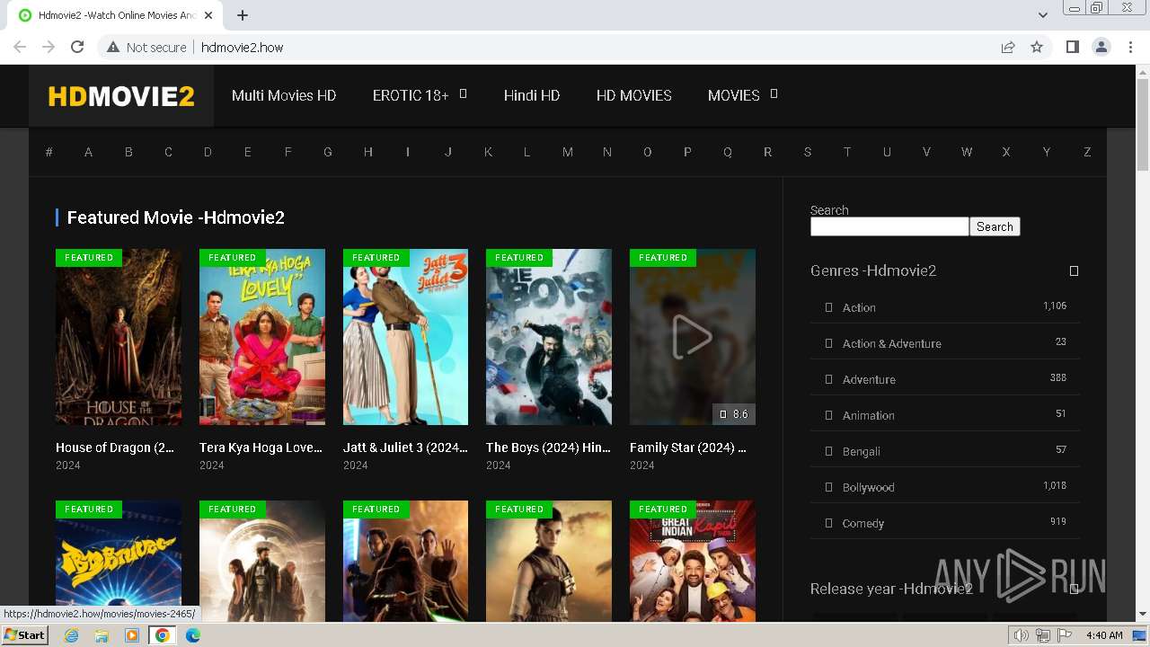The image size is (1150, 647).
Task: Collapse the Genres -Hdmovie2 widget
Action: [1074, 270]
